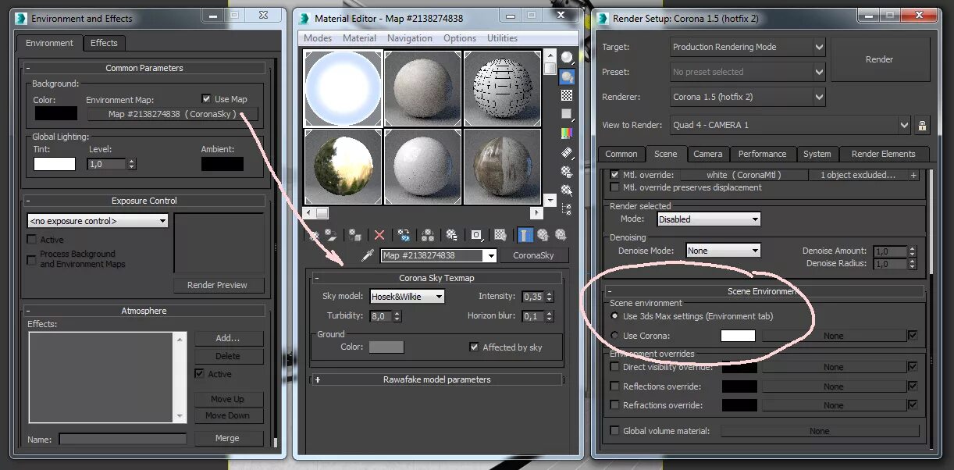Click the Ground Color gray swatch
954x470 pixels.
(386, 347)
